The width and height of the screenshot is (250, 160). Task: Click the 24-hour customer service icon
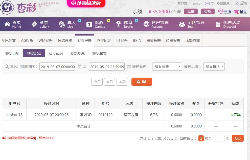[220, 11]
